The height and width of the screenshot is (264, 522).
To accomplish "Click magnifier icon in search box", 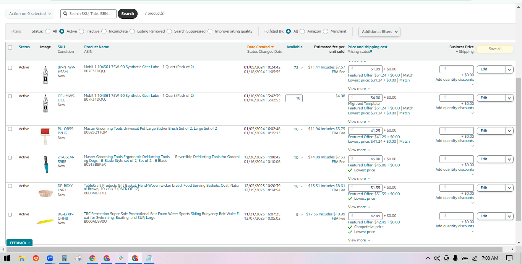I will (65, 14).
